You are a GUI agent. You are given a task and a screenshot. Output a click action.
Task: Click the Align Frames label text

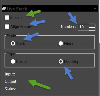coord(21,27)
